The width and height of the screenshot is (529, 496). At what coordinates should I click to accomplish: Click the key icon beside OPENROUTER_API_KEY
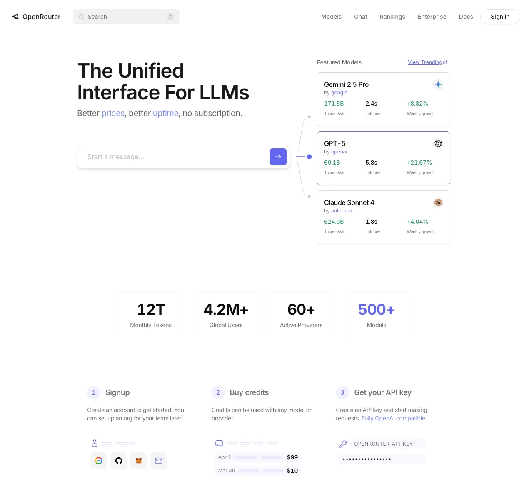pos(343,444)
